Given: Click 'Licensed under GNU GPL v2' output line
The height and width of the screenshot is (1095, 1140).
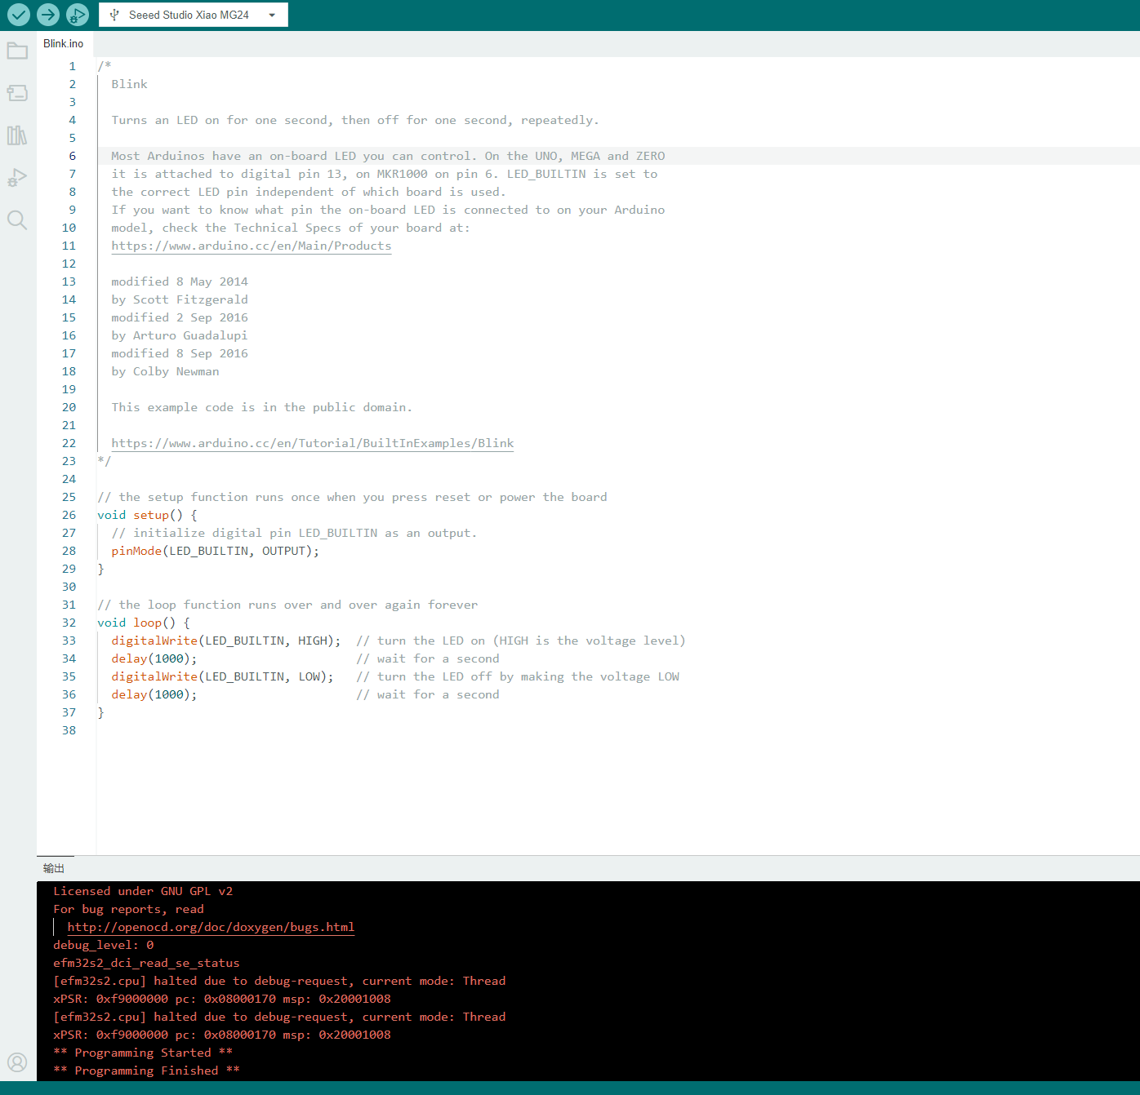Looking at the screenshot, I should (143, 891).
